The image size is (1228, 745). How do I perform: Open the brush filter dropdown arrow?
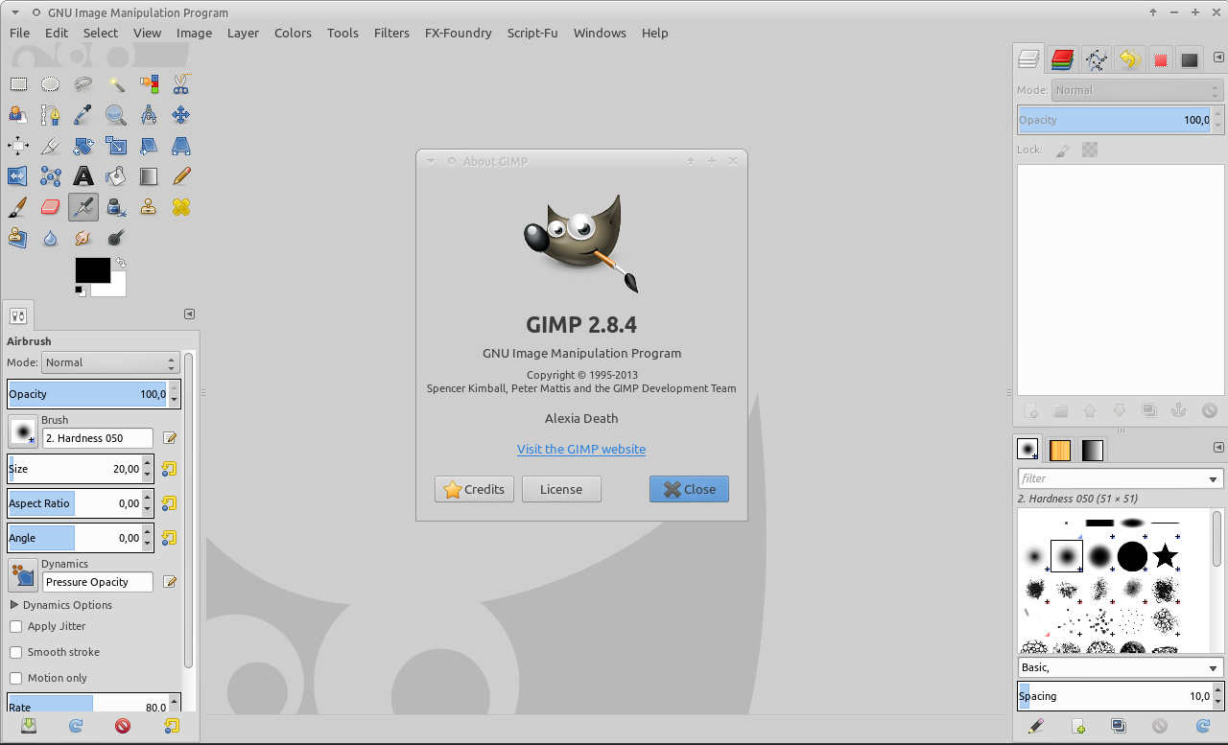(x=1214, y=478)
